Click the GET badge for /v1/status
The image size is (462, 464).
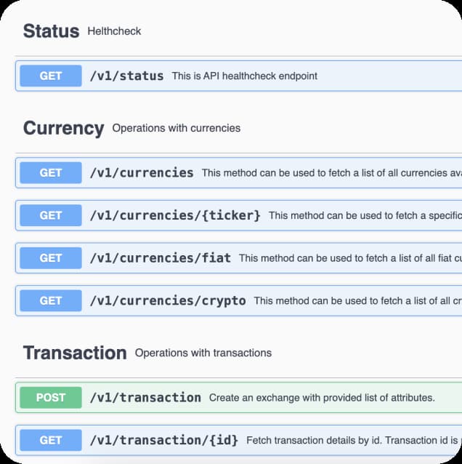coord(51,76)
